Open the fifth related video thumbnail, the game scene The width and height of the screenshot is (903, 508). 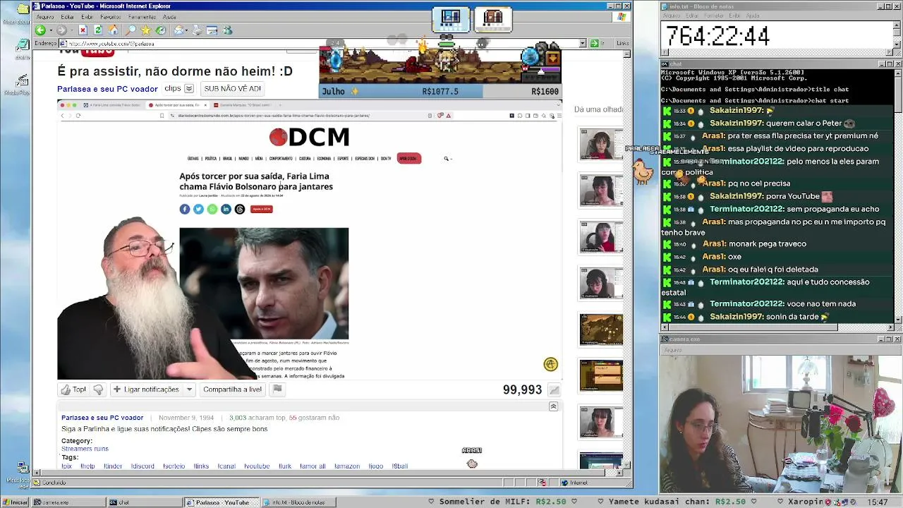(x=601, y=329)
